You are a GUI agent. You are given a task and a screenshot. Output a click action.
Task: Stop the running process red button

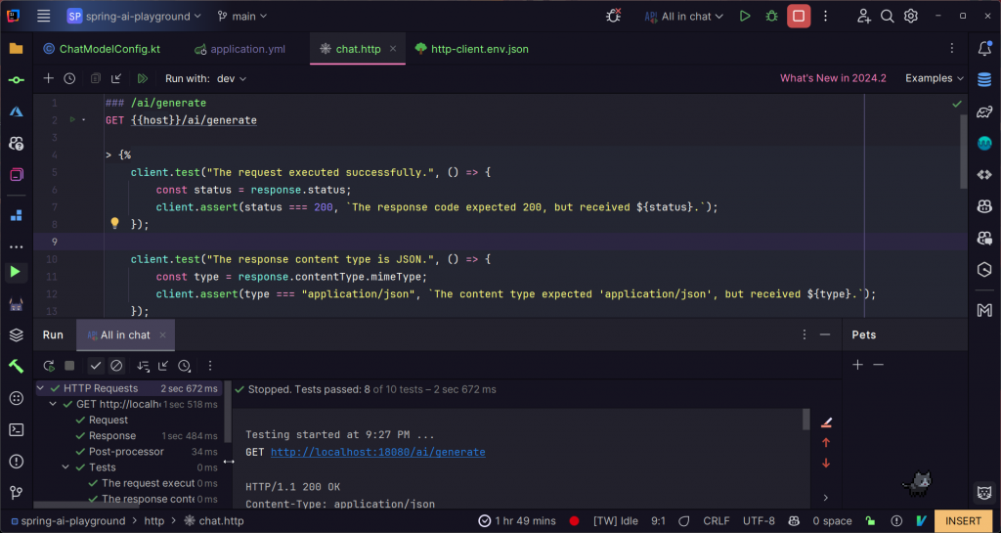pyautogui.click(x=799, y=16)
